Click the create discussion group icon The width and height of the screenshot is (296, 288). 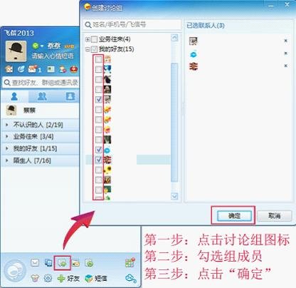click(63, 263)
